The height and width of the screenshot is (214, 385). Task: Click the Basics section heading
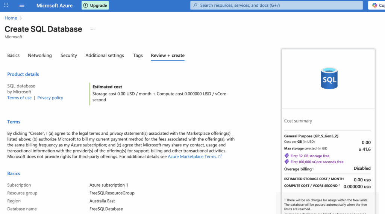14,173
